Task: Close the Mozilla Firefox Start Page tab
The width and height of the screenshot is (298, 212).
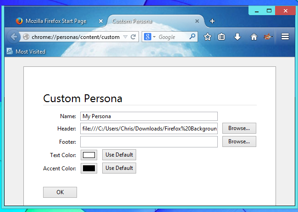Action: tap(101, 21)
